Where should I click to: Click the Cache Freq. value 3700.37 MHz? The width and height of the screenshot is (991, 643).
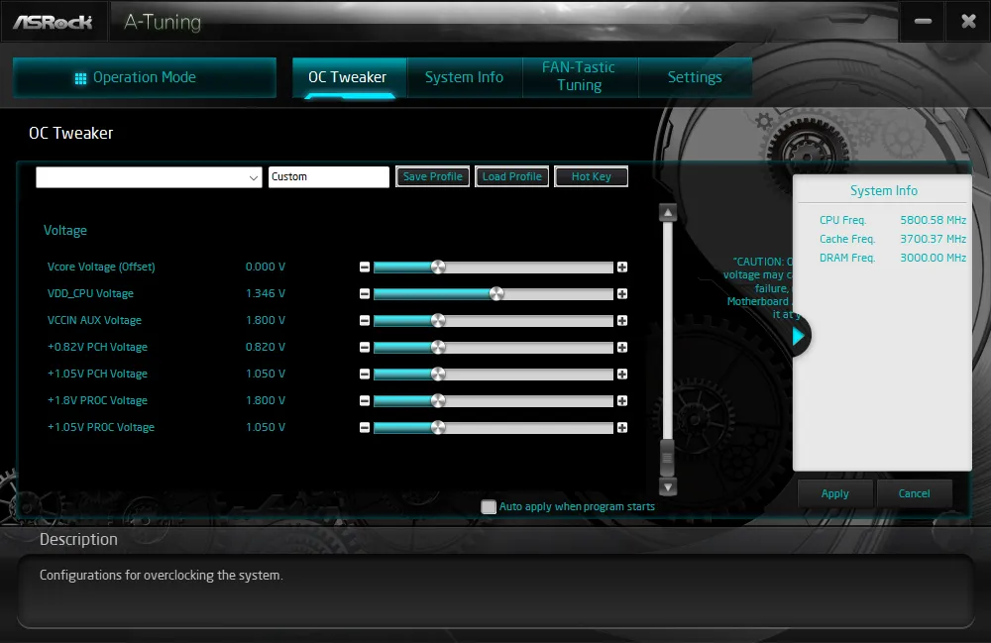933,240
